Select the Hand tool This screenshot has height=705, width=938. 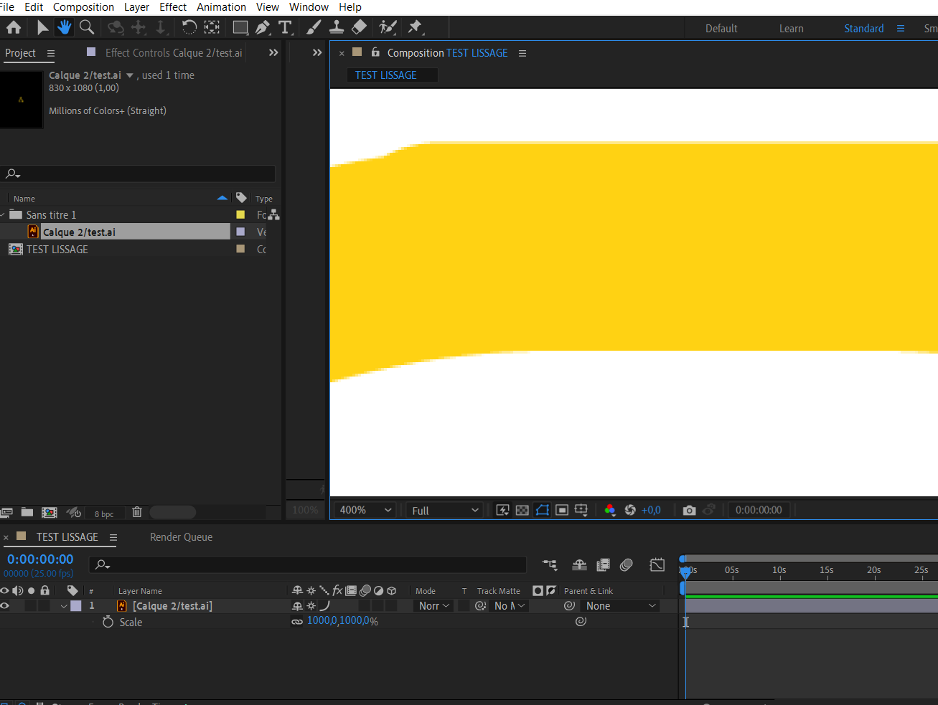[x=65, y=28]
